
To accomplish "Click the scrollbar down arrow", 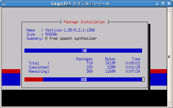I will point(169,104).
